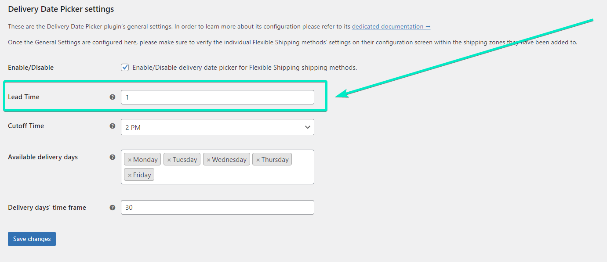
Task: Click the Cutoff Time dropdown arrow
Action: click(307, 127)
